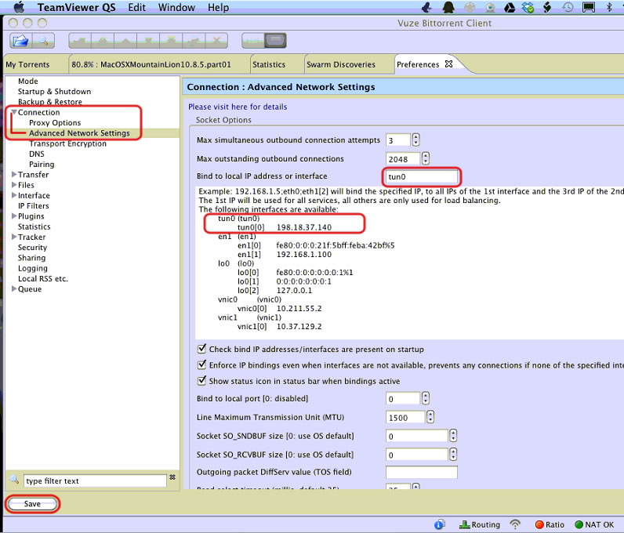Image resolution: width=624 pixels, height=533 pixels.
Task: Click stepper for Bind to local port
Action: click(426, 398)
